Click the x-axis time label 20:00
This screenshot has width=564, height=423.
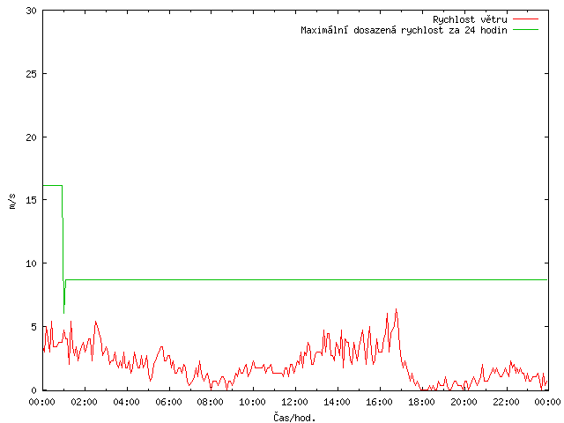point(464,402)
